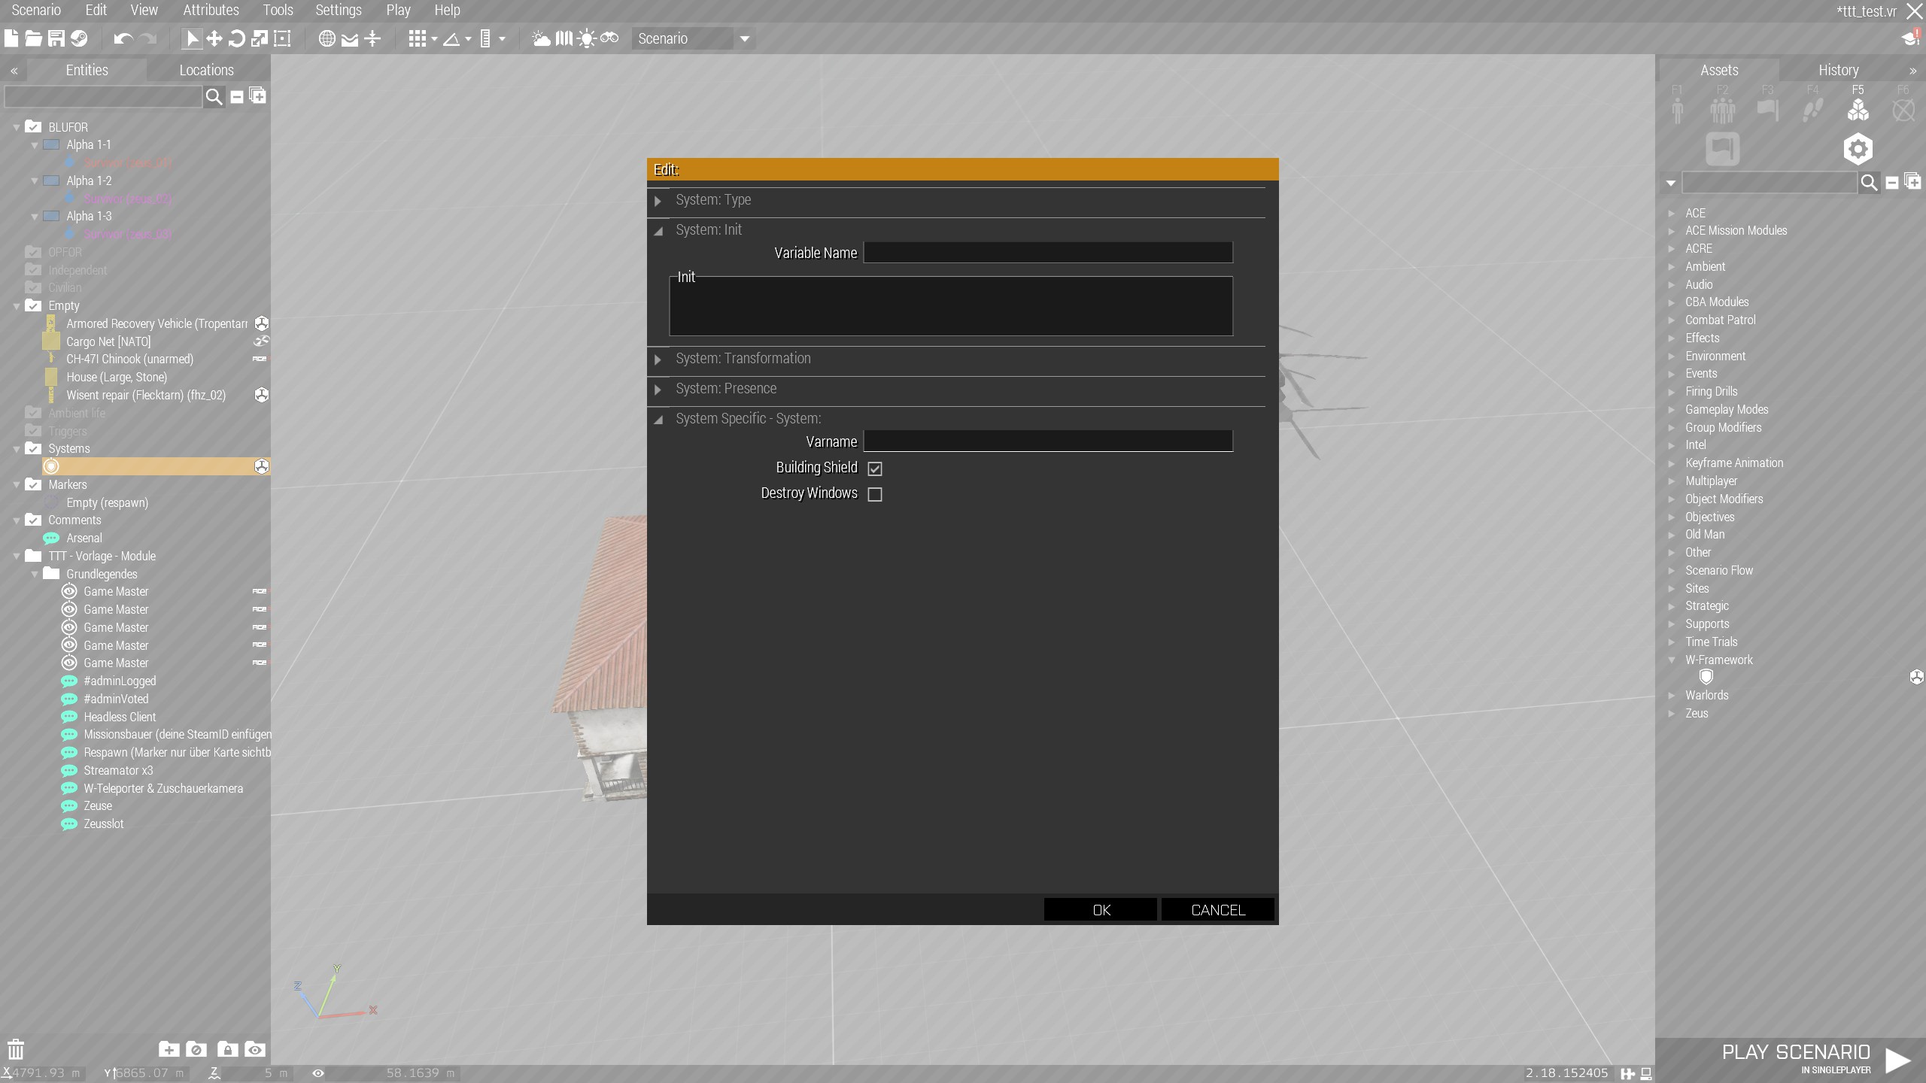Enable the Destroy Windows checkbox
Viewport: 1926px width, 1083px height.
[x=874, y=494]
